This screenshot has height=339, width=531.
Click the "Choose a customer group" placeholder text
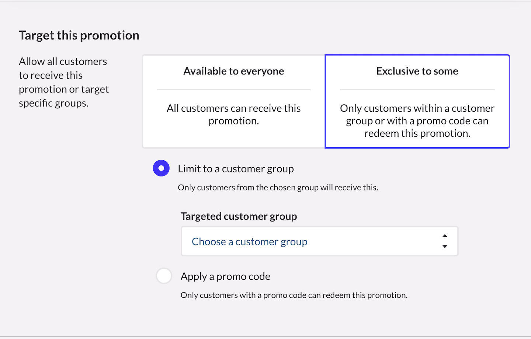coord(249,242)
